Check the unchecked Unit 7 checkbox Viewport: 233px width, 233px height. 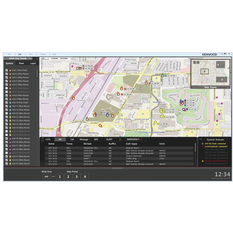[x=6, y=91]
